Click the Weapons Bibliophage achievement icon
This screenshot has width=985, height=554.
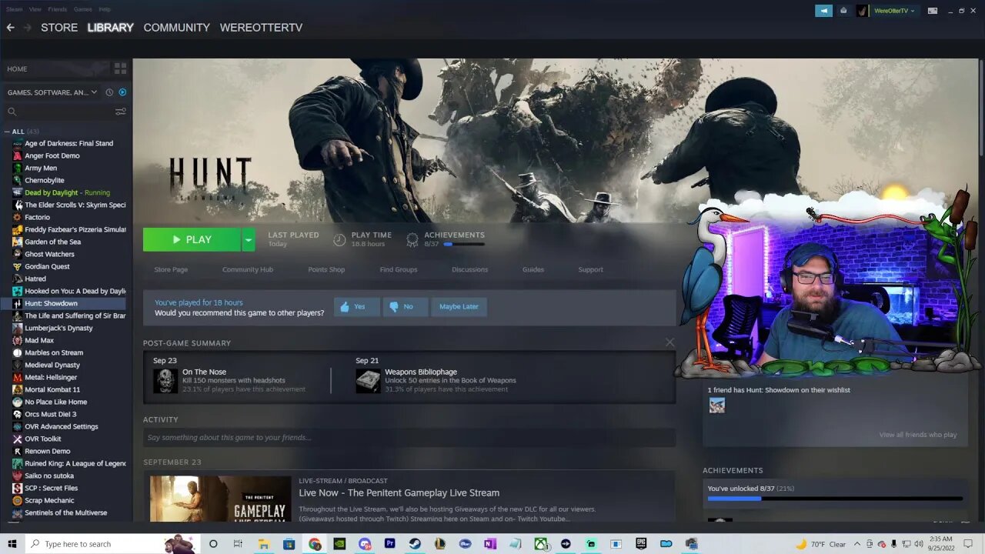[x=368, y=380]
